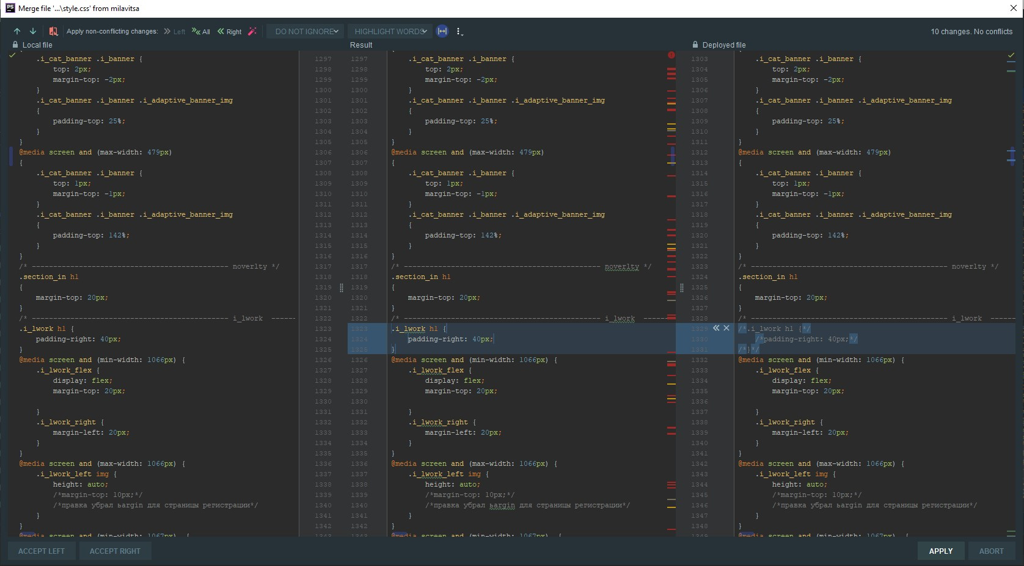Go to the previous difference with up arrow
This screenshot has width=1024, height=566.
[17, 31]
